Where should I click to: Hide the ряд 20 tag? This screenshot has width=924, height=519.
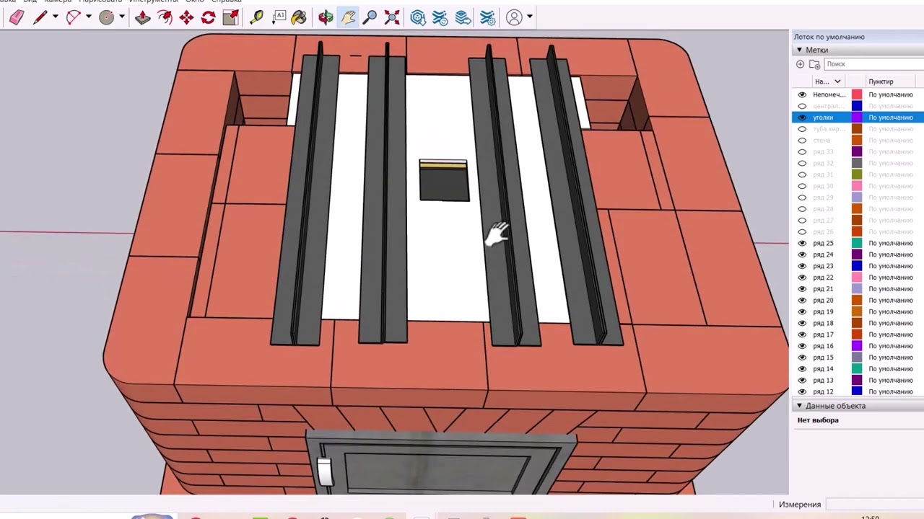click(802, 300)
